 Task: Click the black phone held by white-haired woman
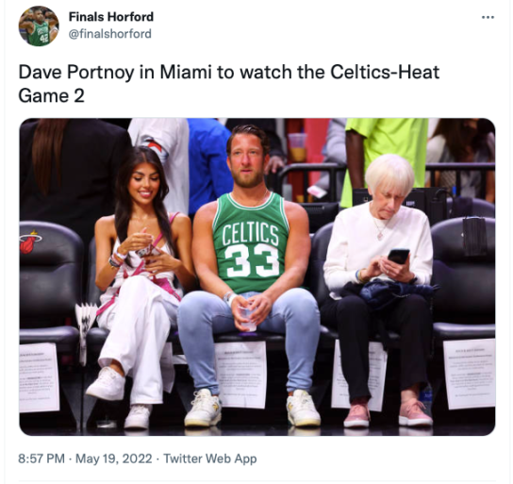click(x=399, y=256)
